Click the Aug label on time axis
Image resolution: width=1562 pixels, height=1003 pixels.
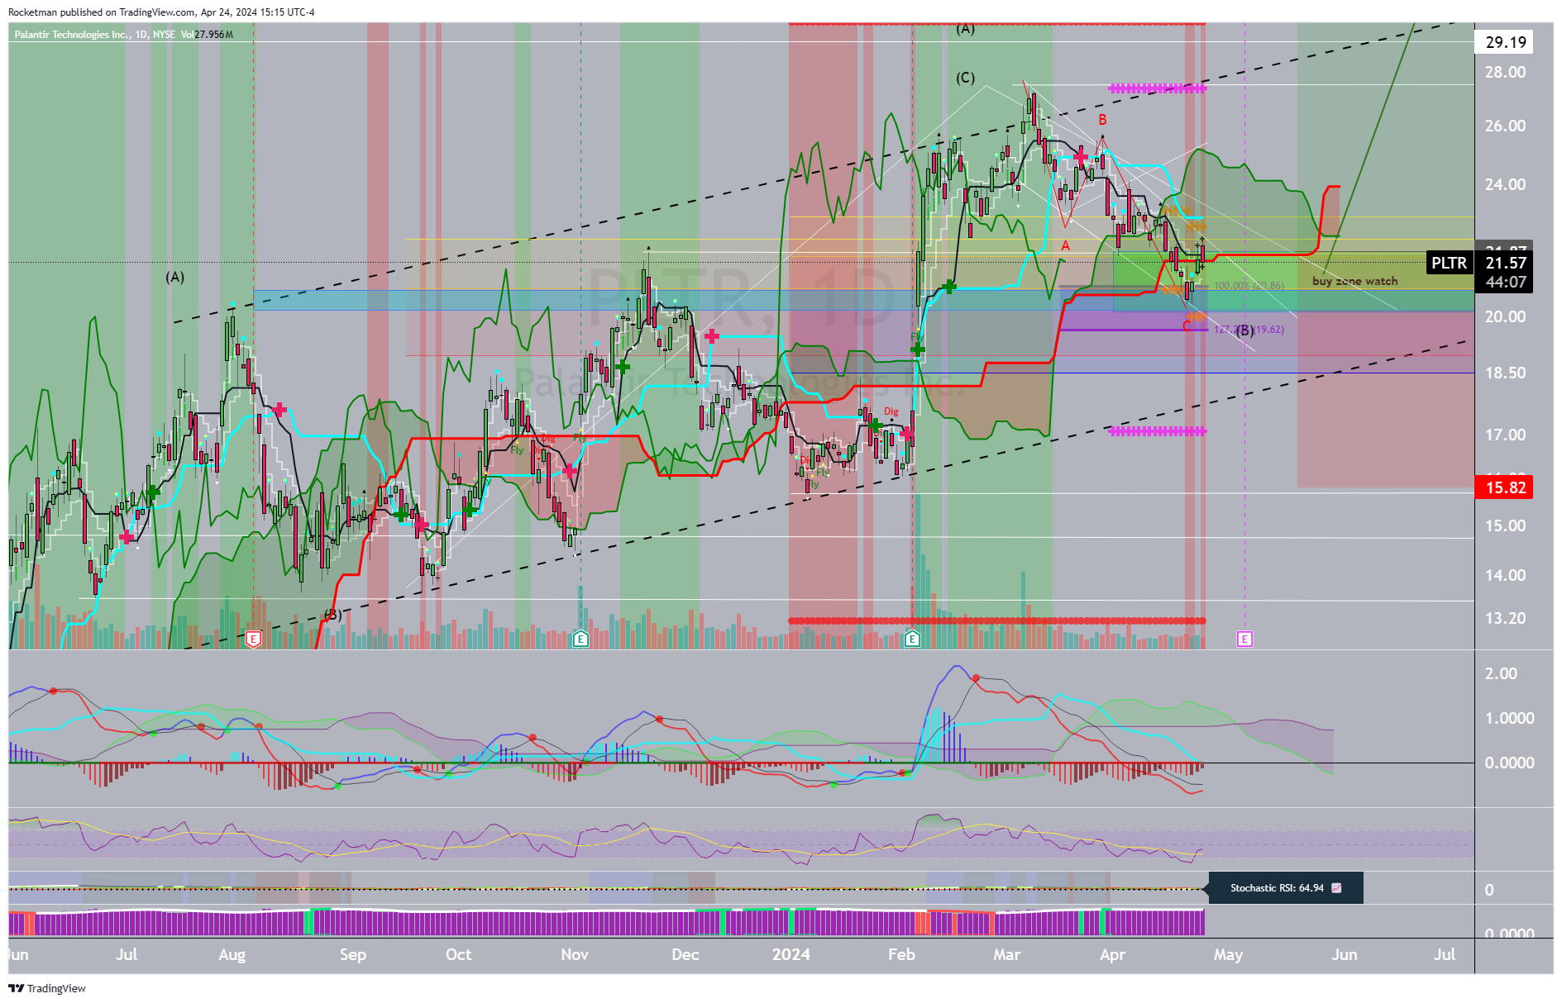[232, 954]
